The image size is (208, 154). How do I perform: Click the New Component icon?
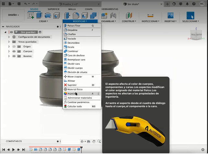(x=104, y=16)
